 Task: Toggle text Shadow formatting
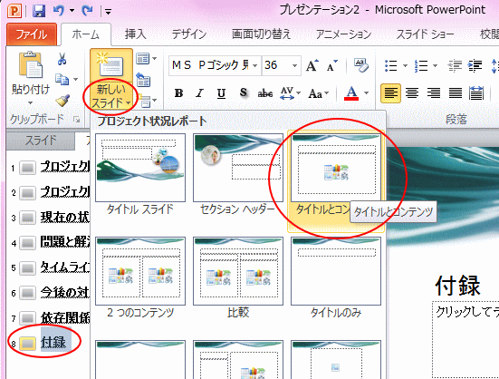[x=244, y=93]
